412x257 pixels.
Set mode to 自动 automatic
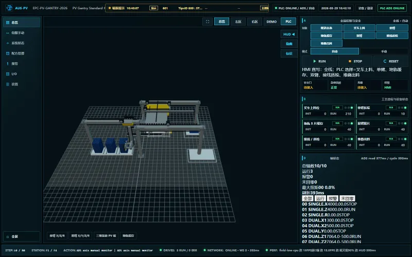click(334, 51)
